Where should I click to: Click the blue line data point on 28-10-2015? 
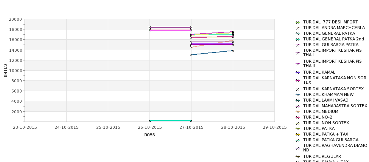click(x=233, y=51)
